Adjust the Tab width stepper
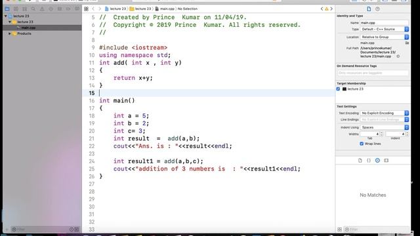 tap(382, 134)
